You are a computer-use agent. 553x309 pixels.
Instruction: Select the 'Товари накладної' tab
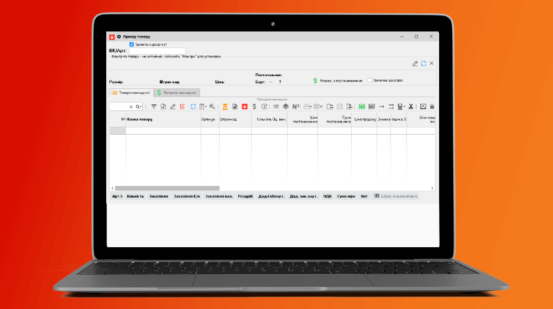(x=131, y=93)
